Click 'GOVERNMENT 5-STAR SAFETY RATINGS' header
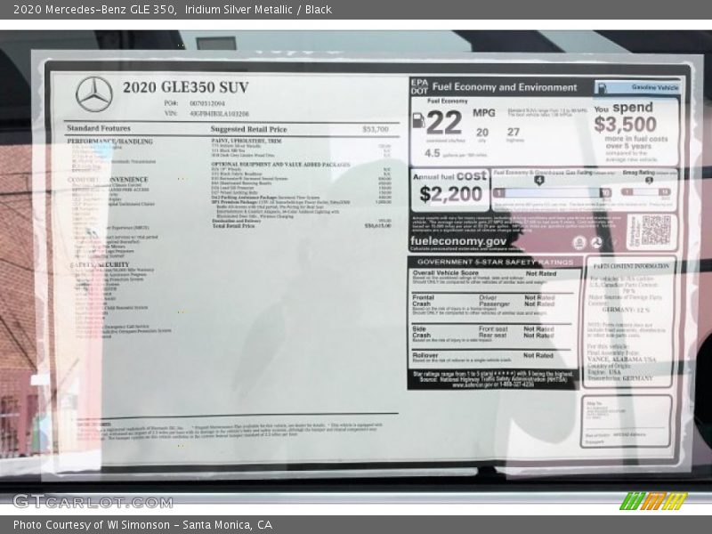This screenshot has height=534, width=712. coord(496,262)
